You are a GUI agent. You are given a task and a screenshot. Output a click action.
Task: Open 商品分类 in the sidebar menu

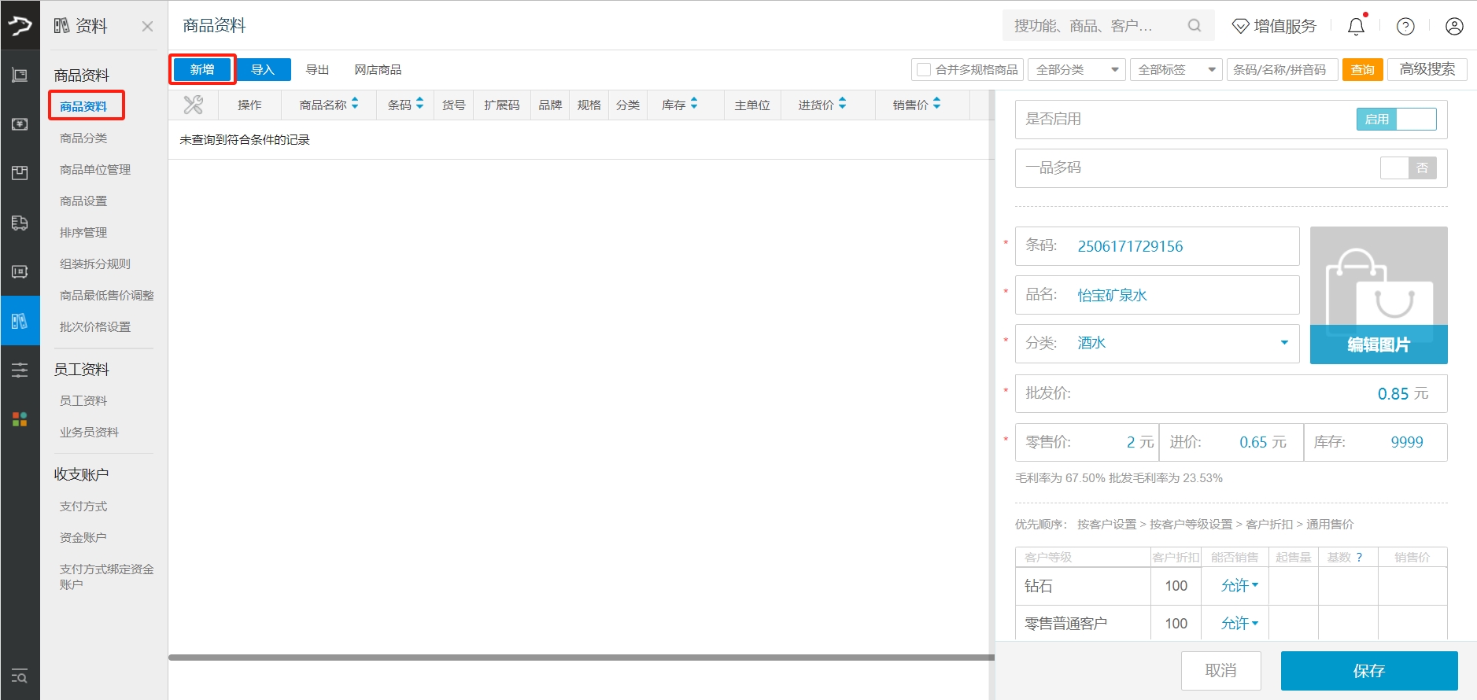point(83,138)
